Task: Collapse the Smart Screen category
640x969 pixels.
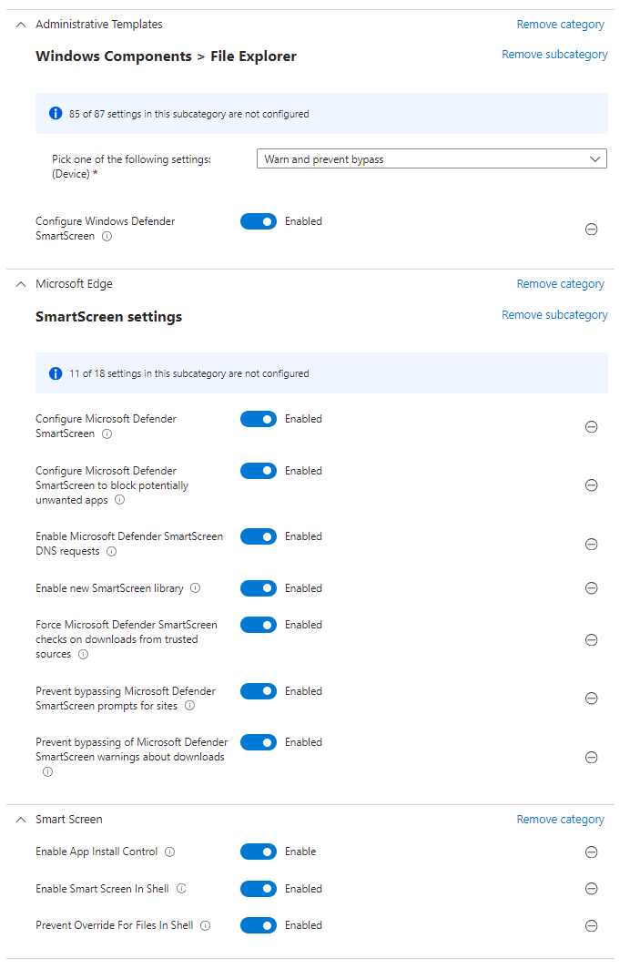Action: point(21,820)
